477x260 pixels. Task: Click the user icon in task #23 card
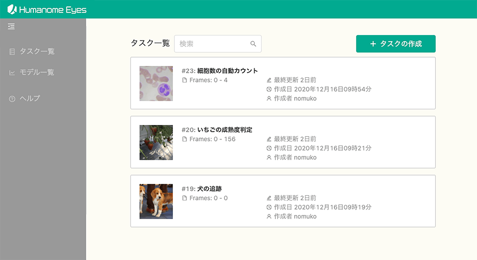click(269, 98)
